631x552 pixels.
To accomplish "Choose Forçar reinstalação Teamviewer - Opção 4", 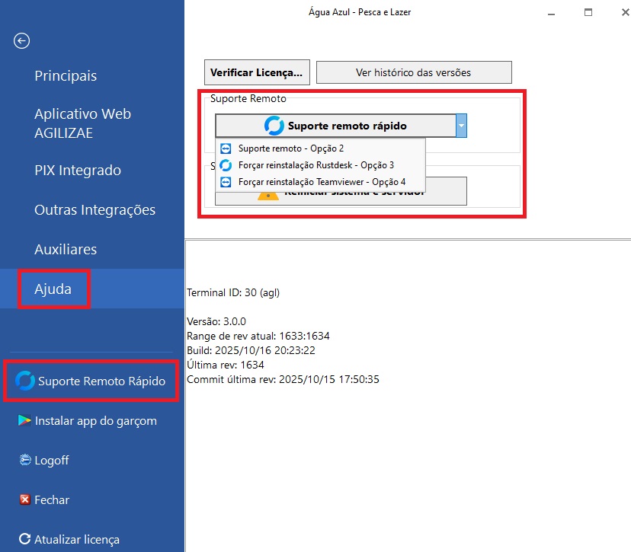I will click(322, 182).
